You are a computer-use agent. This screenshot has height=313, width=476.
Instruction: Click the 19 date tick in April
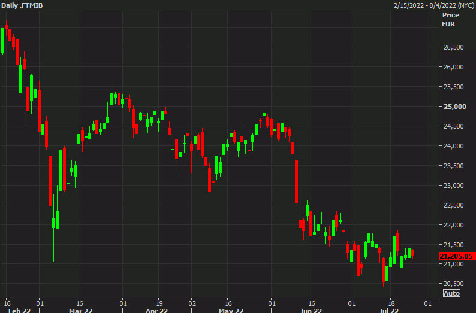(159, 303)
